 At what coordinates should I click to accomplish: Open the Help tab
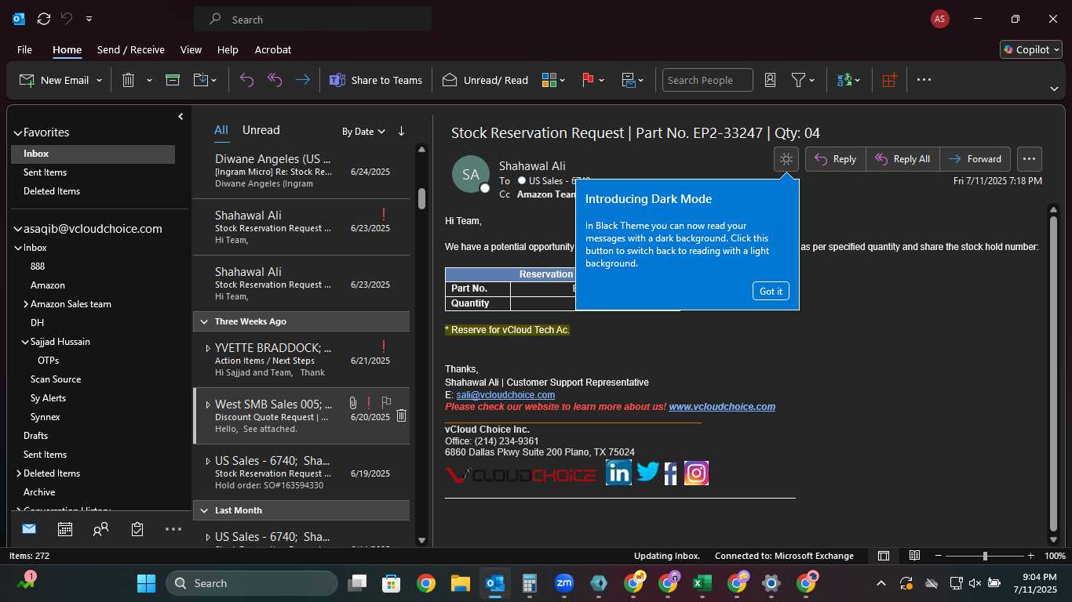[228, 49]
